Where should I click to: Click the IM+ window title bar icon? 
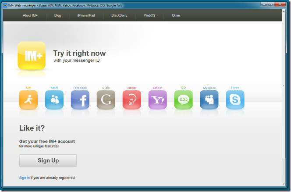tap(5, 5)
